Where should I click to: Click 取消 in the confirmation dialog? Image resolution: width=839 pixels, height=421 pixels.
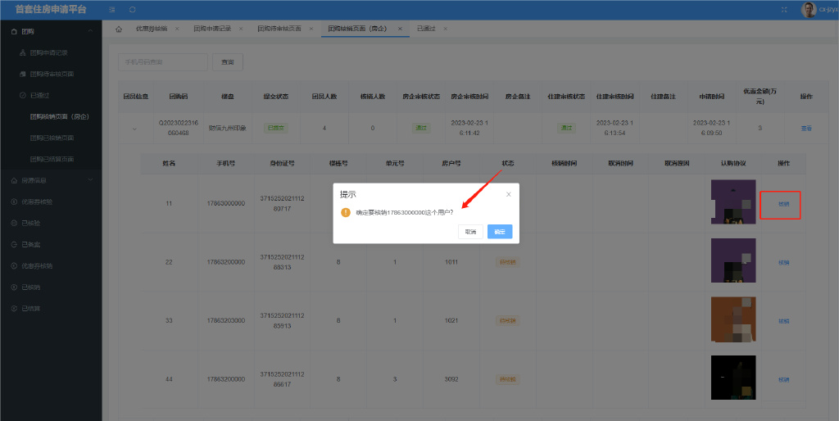(x=469, y=232)
